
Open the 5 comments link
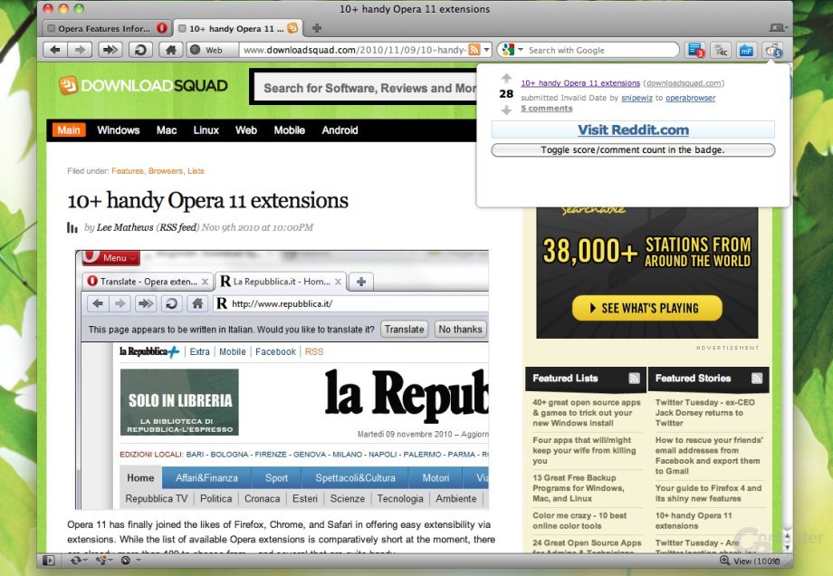pos(547,108)
